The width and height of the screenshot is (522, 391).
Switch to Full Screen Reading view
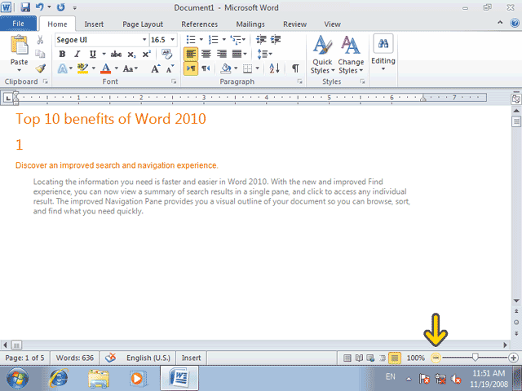[x=359, y=358]
